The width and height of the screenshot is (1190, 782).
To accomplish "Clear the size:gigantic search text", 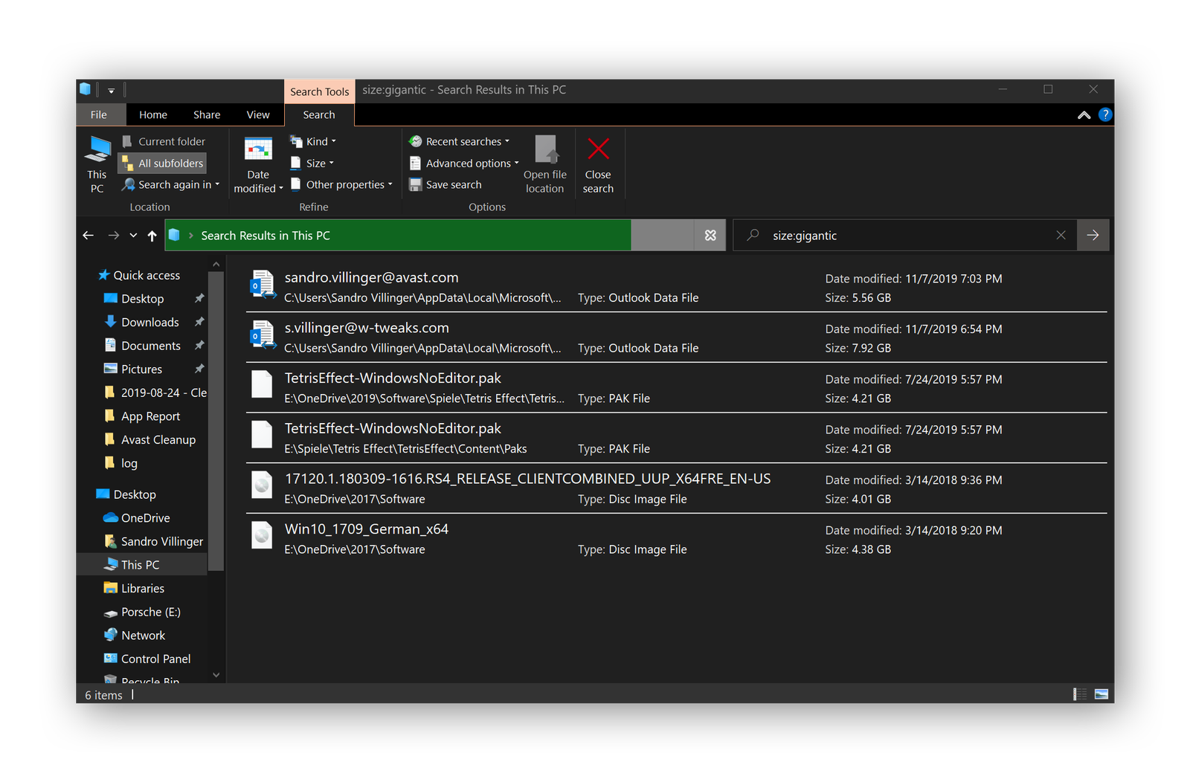I will tap(1061, 236).
